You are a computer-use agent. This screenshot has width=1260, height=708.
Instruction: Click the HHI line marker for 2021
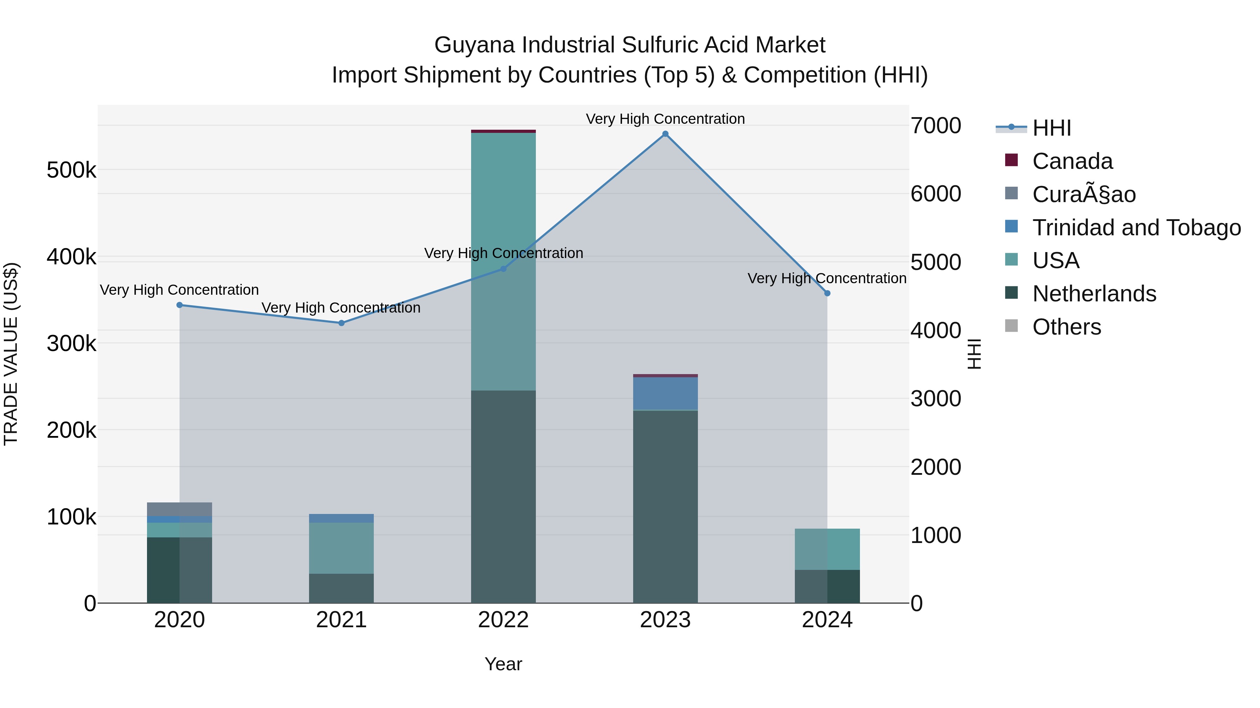(x=341, y=323)
